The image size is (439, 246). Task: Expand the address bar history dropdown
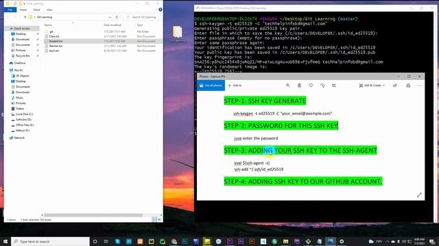tap(110, 17)
